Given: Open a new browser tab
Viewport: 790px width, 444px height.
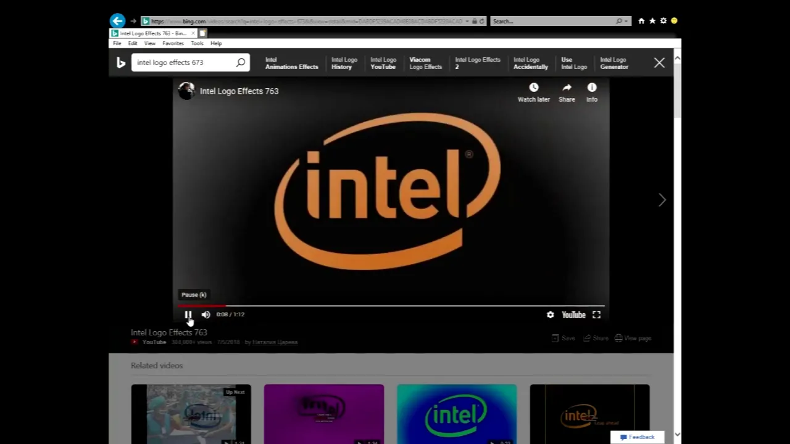Looking at the screenshot, I should click(202, 33).
